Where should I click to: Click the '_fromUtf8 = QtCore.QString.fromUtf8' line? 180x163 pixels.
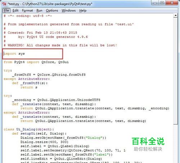pos(49,75)
